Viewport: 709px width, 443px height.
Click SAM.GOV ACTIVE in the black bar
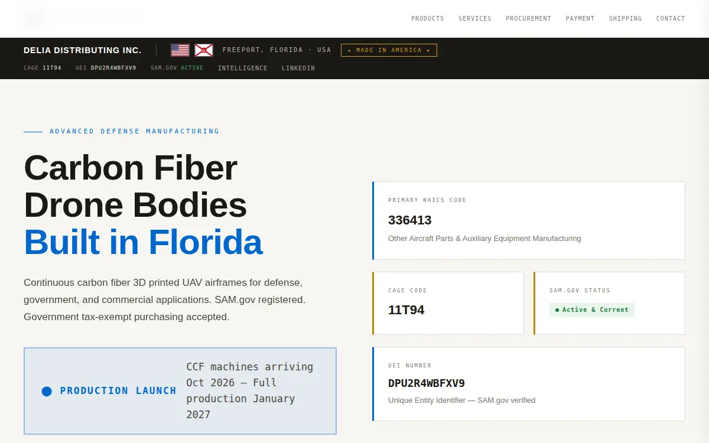[x=177, y=68]
